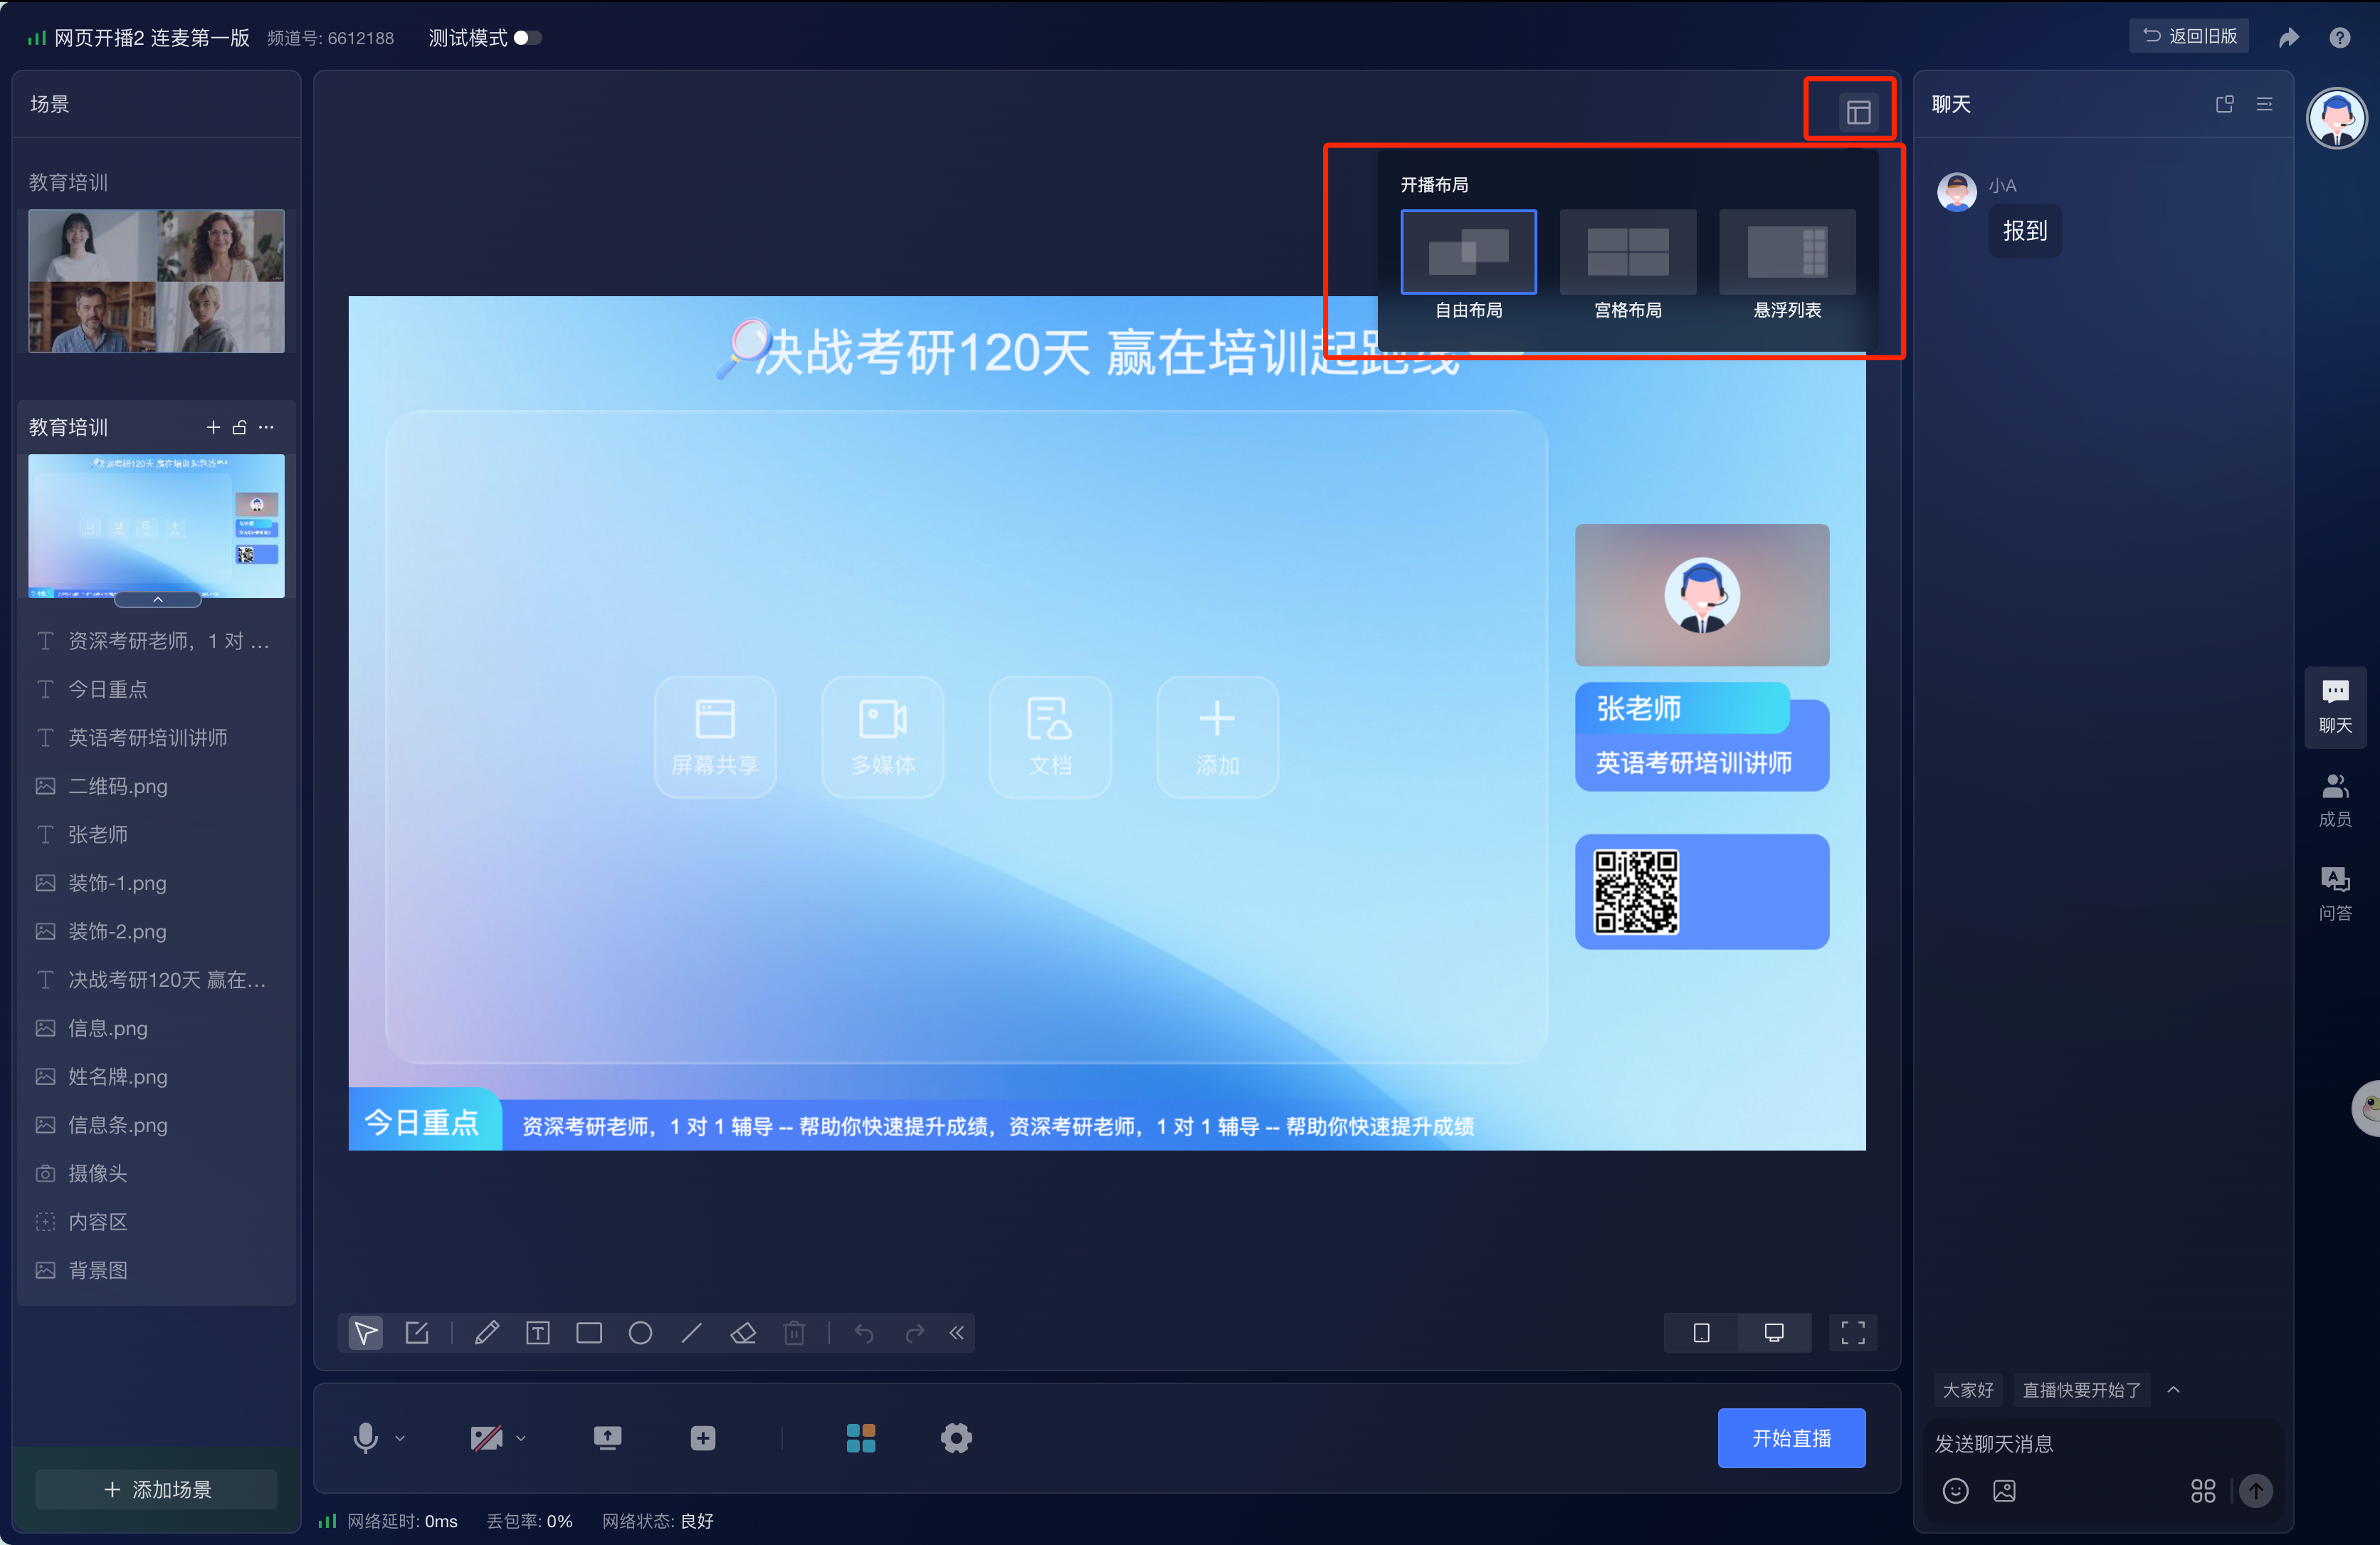The image size is (2380, 1545).
Task: Select the pencil drawing tool
Action: (x=487, y=1333)
